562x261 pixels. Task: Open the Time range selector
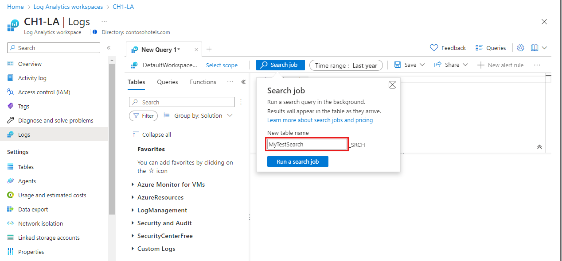(346, 65)
